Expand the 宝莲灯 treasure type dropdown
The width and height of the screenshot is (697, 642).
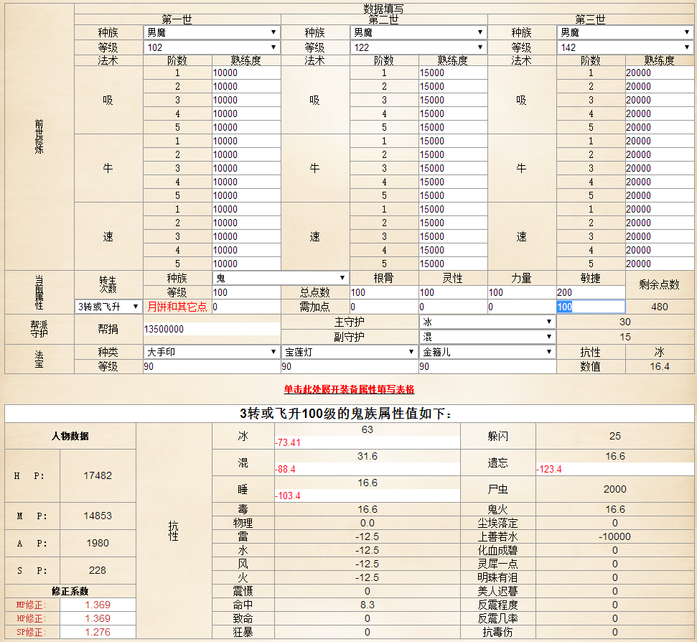[349, 352]
